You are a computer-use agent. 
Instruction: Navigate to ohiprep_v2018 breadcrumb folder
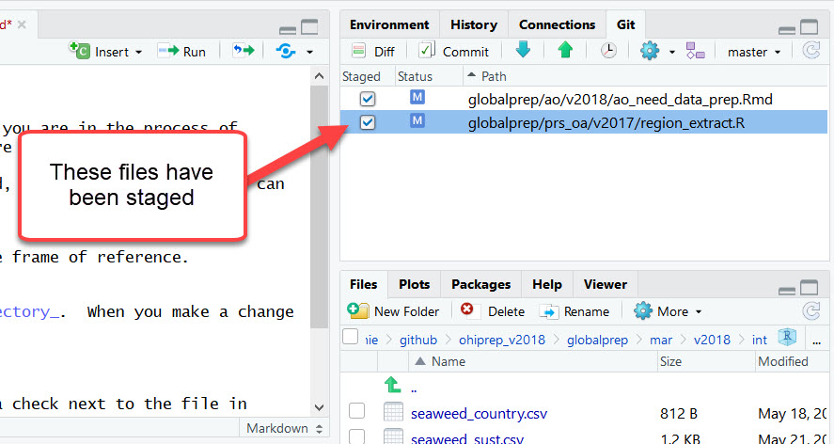tap(501, 340)
